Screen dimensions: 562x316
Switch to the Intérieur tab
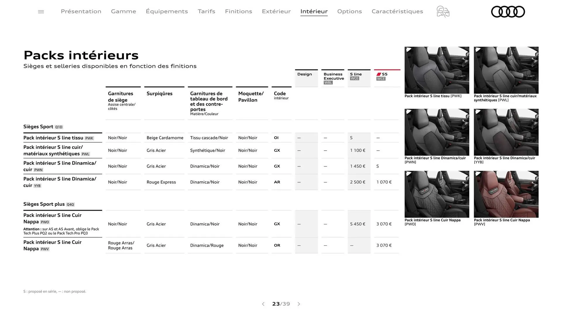pyautogui.click(x=314, y=11)
